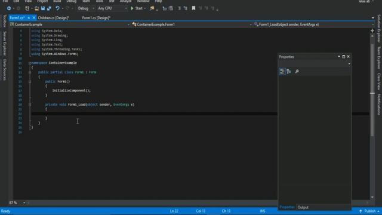Close the Properties panel
The height and width of the screenshot is (215, 382).
349,57
